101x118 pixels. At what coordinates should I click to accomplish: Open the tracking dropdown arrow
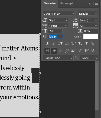click(x=96, y=25)
